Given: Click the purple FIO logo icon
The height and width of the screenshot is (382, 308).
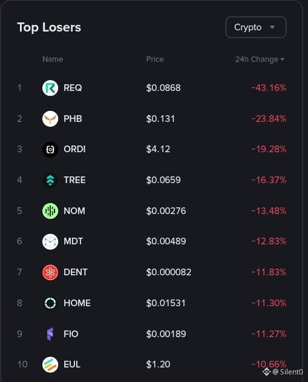Looking at the screenshot, I should 50,334.
